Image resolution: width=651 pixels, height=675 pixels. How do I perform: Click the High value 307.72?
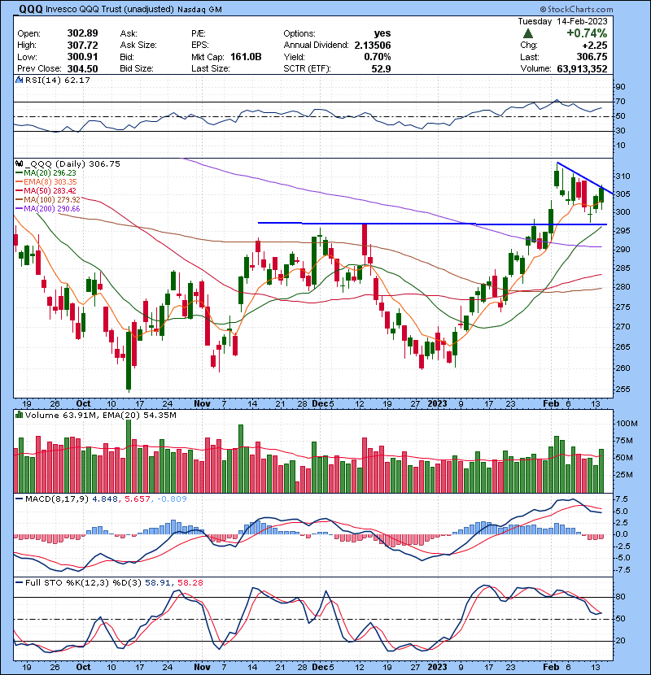click(x=82, y=46)
